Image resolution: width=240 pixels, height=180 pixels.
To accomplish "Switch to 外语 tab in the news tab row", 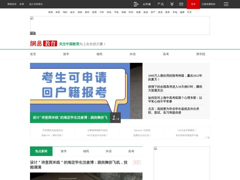I will pos(109,151).
